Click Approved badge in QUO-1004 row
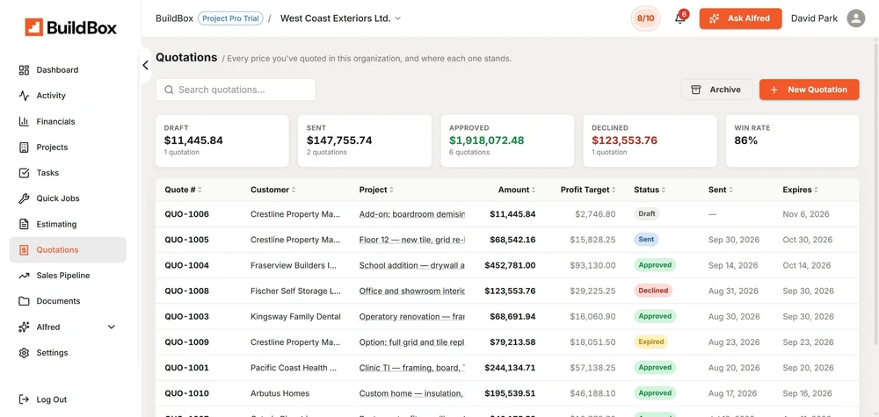The height and width of the screenshot is (417, 879). point(655,265)
